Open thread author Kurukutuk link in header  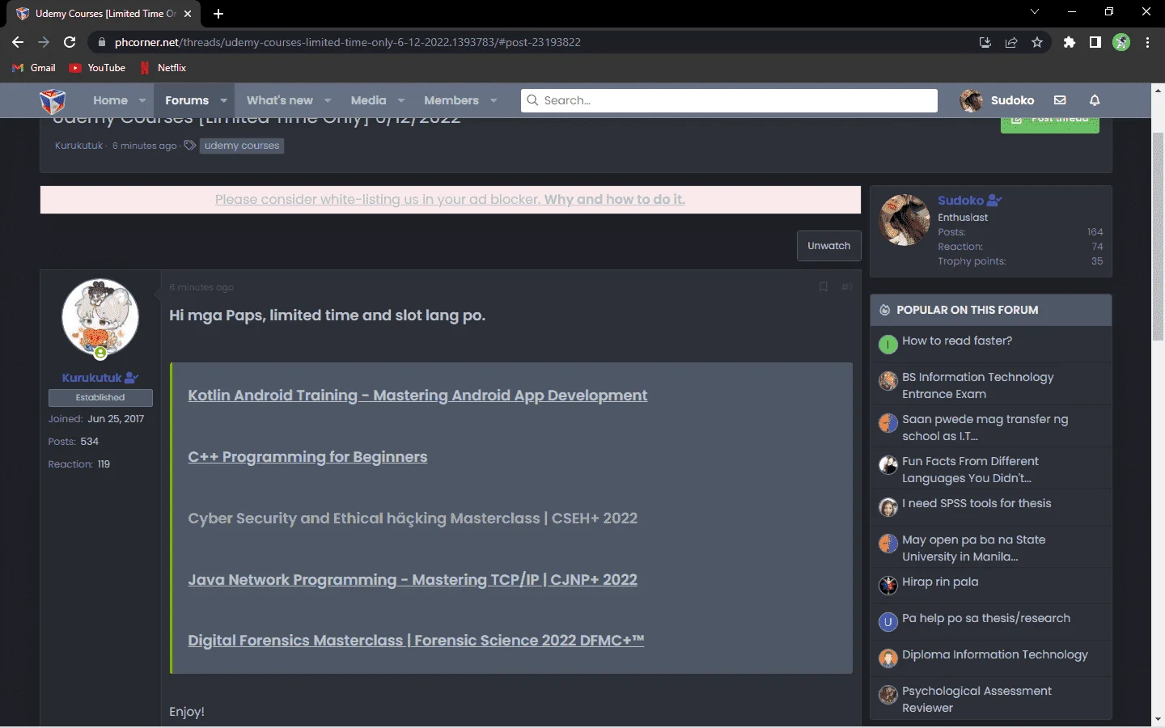click(78, 146)
